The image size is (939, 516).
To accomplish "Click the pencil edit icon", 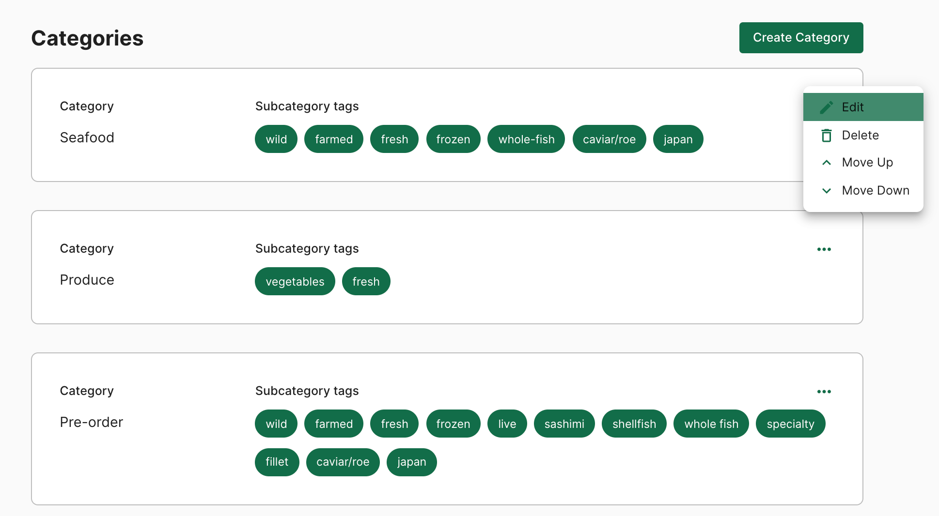I will pos(827,107).
